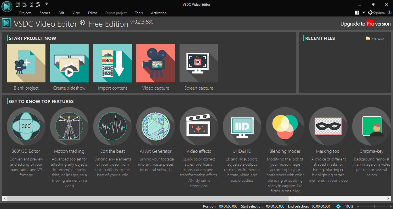Click the VSDC round application logo button
Viewport: 393px width, 209px height.
pos(7,6)
